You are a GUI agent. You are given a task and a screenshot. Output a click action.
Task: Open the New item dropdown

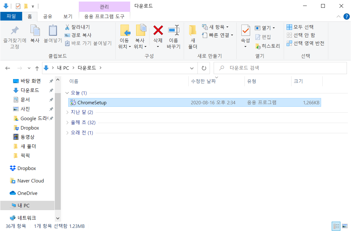[215, 27]
